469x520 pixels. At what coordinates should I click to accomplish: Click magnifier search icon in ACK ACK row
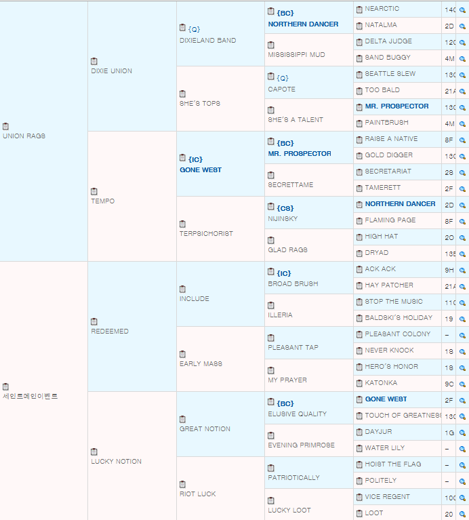click(x=462, y=271)
